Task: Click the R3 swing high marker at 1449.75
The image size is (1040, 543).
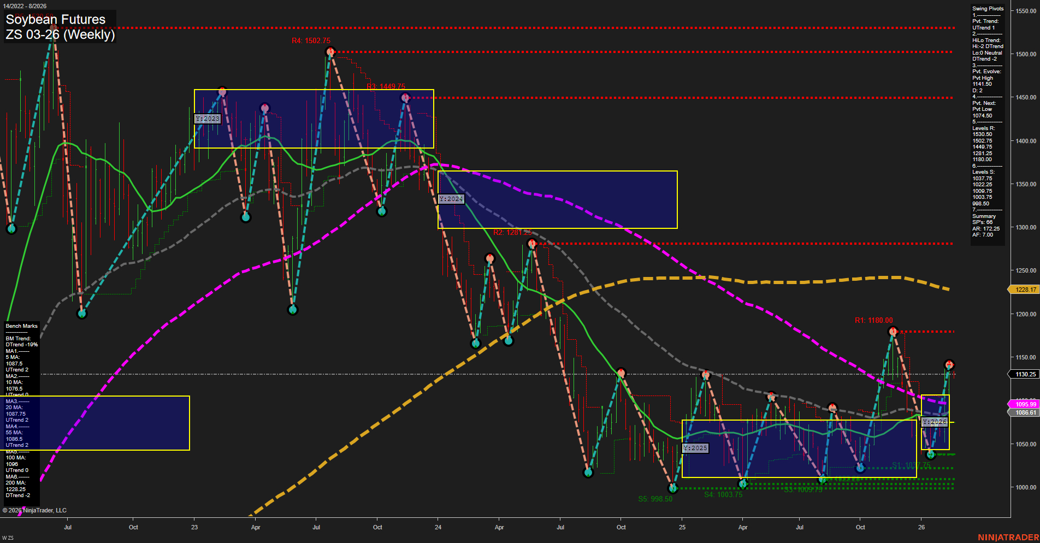Action: (405, 97)
